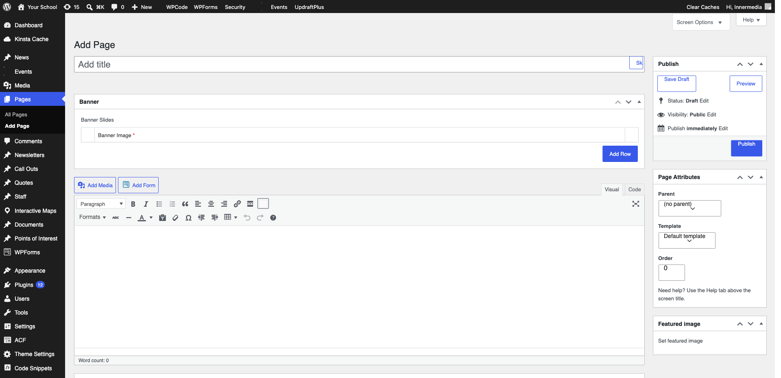Open the Template dropdown

point(687,240)
